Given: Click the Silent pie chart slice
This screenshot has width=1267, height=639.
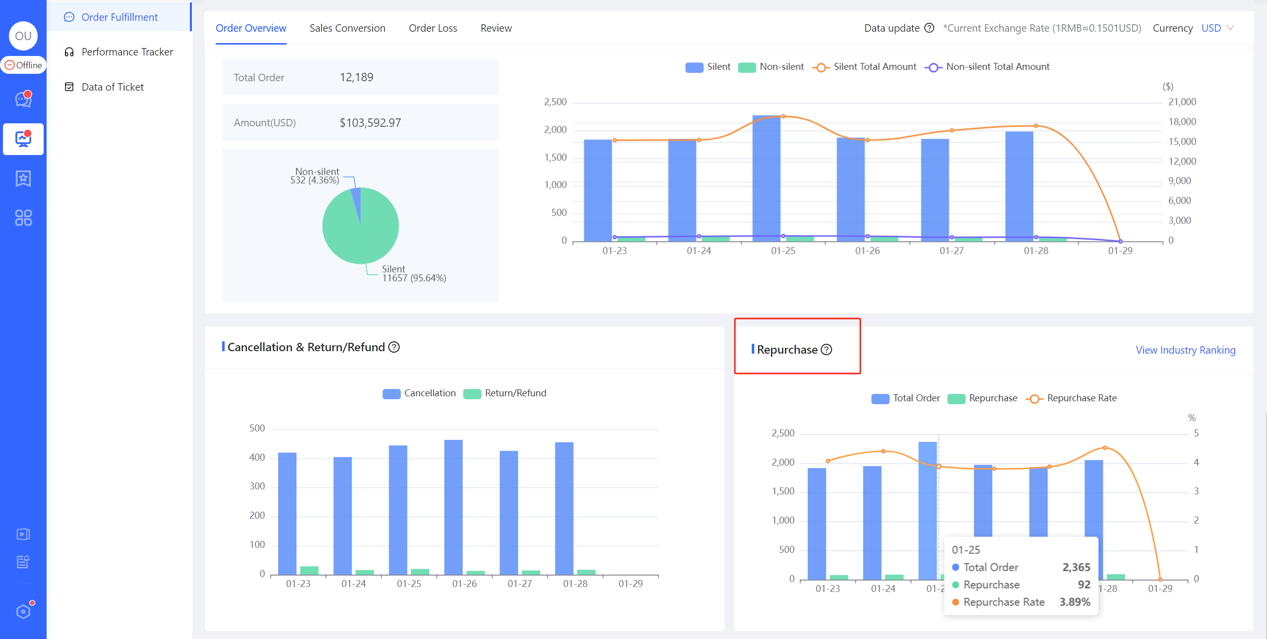Looking at the screenshot, I should [x=361, y=233].
